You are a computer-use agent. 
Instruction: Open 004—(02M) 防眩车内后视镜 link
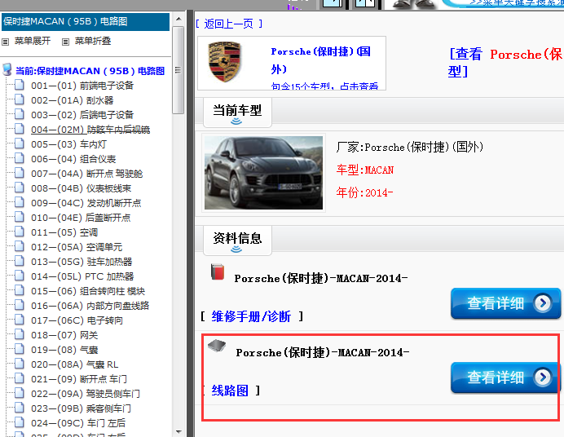(x=90, y=130)
